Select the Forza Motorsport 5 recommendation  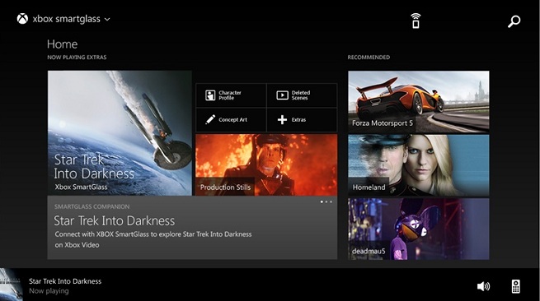tap(419, 102)
